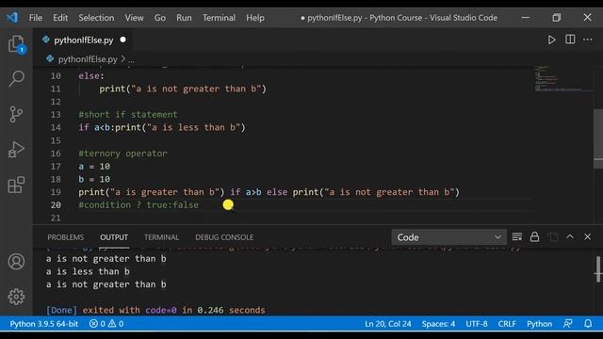
Task: Click the 'b = 10' code line
Action: pyautogui.click(x=94, y=179)
